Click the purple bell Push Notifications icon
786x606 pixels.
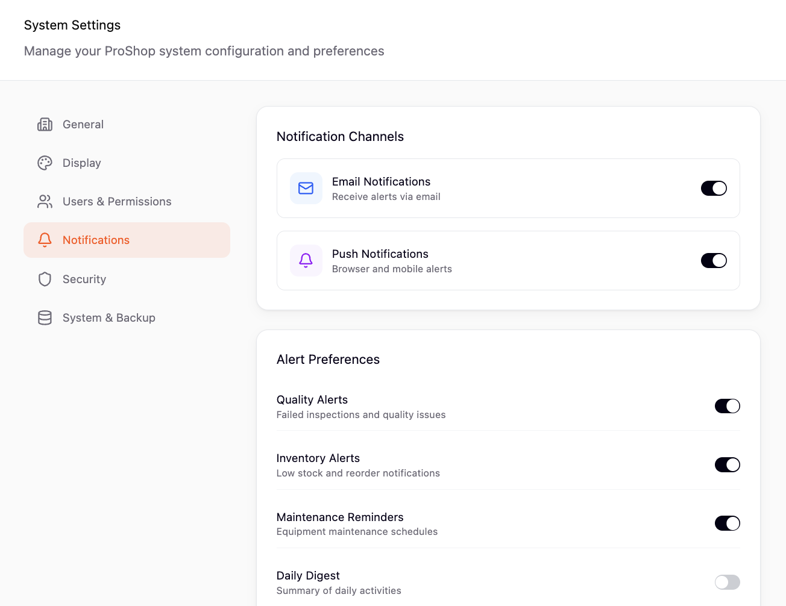(306, 261)
